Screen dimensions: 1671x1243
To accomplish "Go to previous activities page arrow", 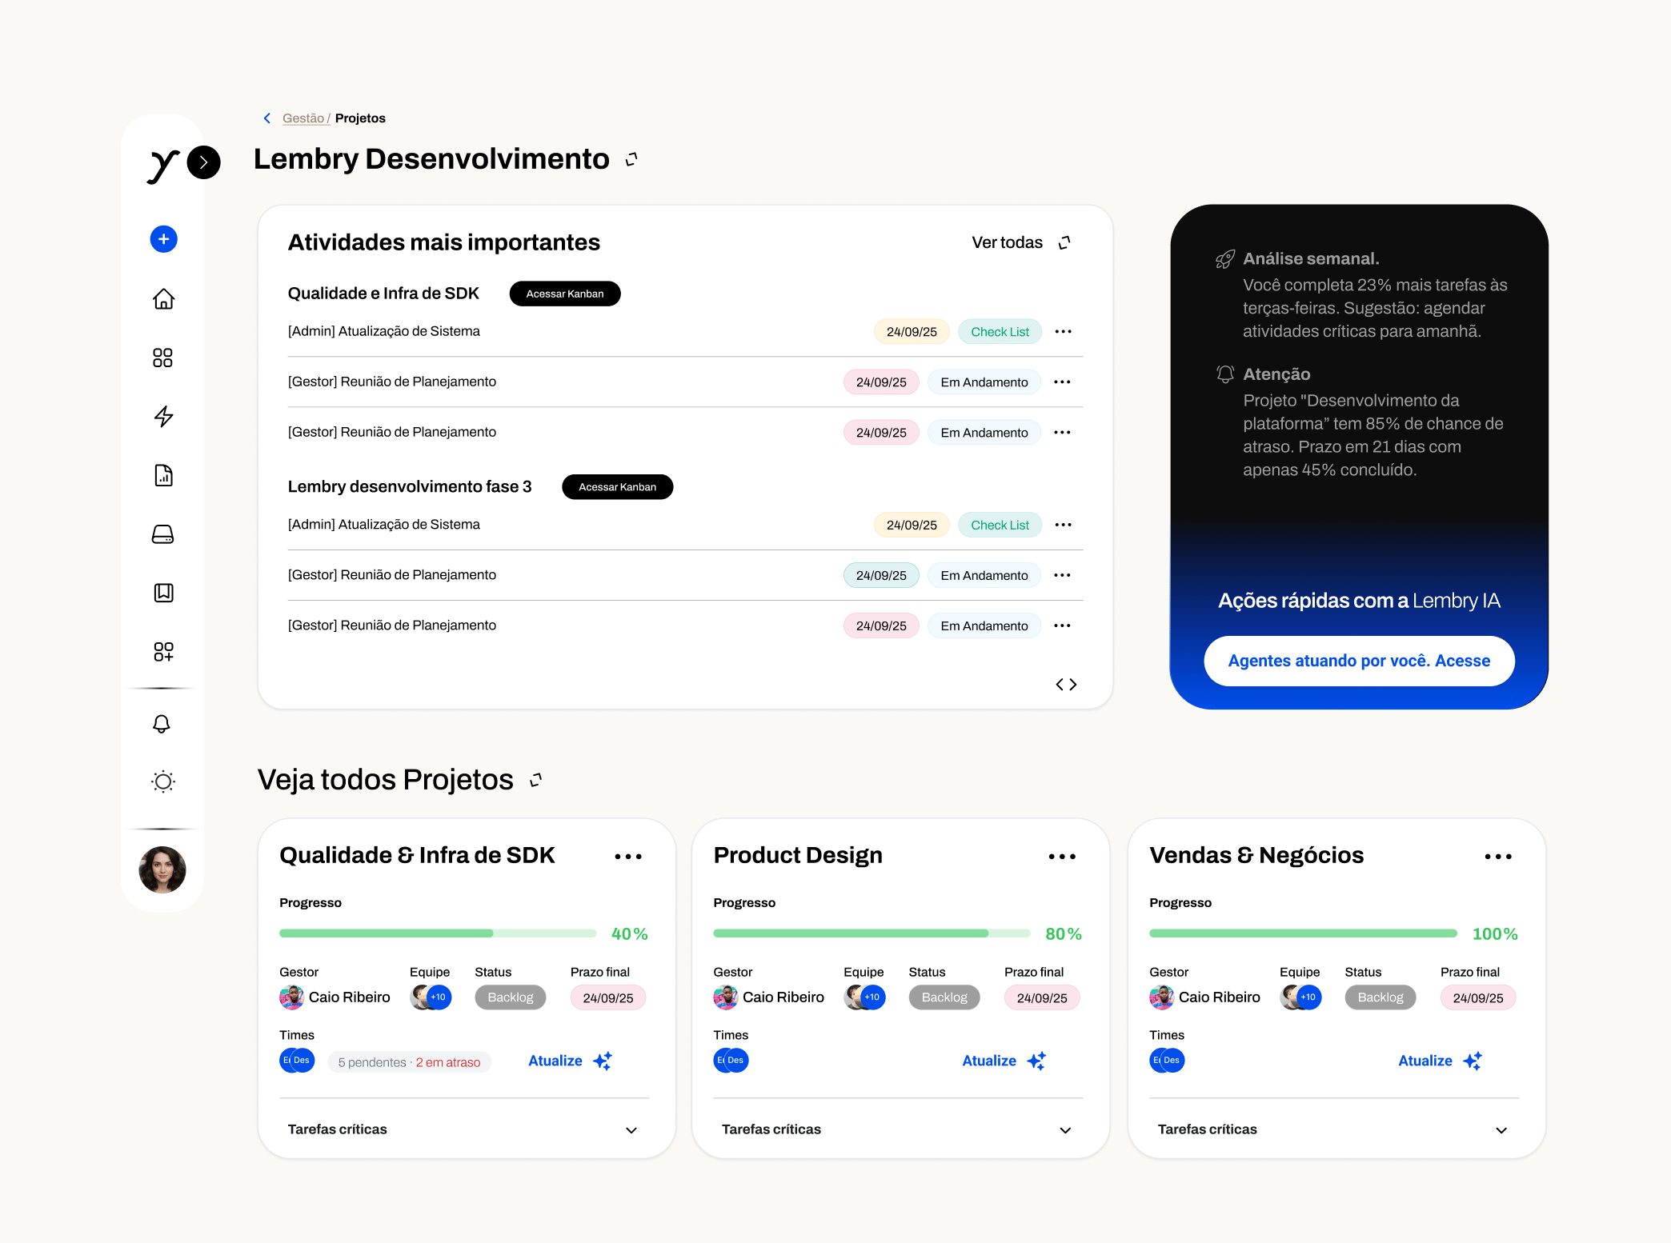I will [1060, 685].
